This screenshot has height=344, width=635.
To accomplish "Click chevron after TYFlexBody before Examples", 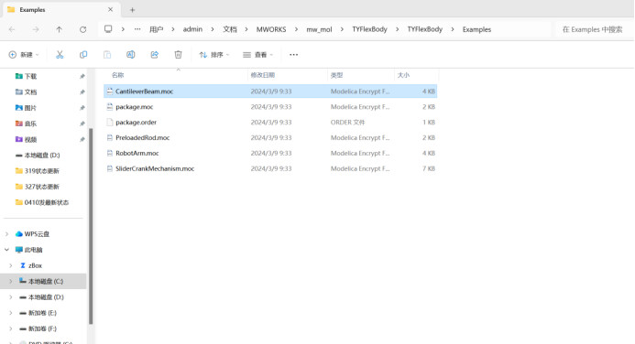I will (x=453, y=29).
